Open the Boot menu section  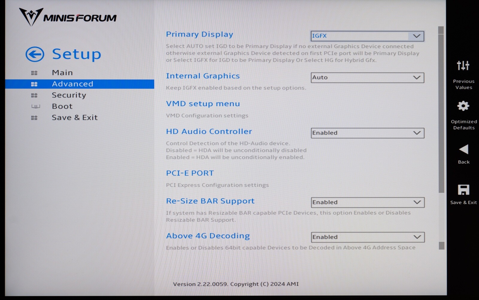[x=62, y=106]
